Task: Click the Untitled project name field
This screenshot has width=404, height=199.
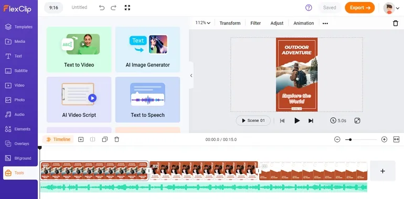Action: pyautogui.click(x=79, y=7)
